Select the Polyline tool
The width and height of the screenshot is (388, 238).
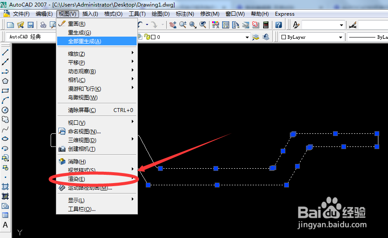point(5,71)
